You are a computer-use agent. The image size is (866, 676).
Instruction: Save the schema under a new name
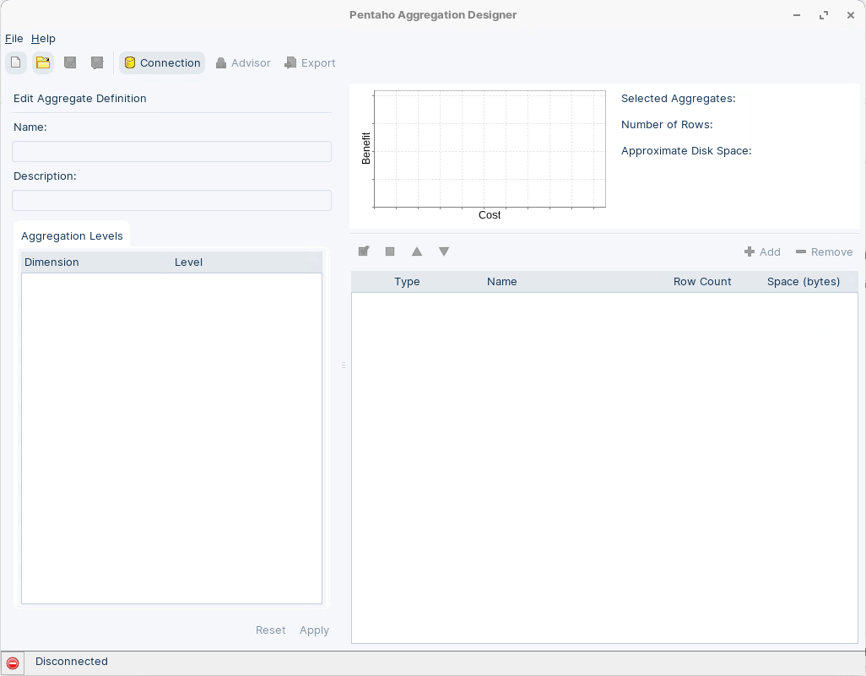pos(96,62)
